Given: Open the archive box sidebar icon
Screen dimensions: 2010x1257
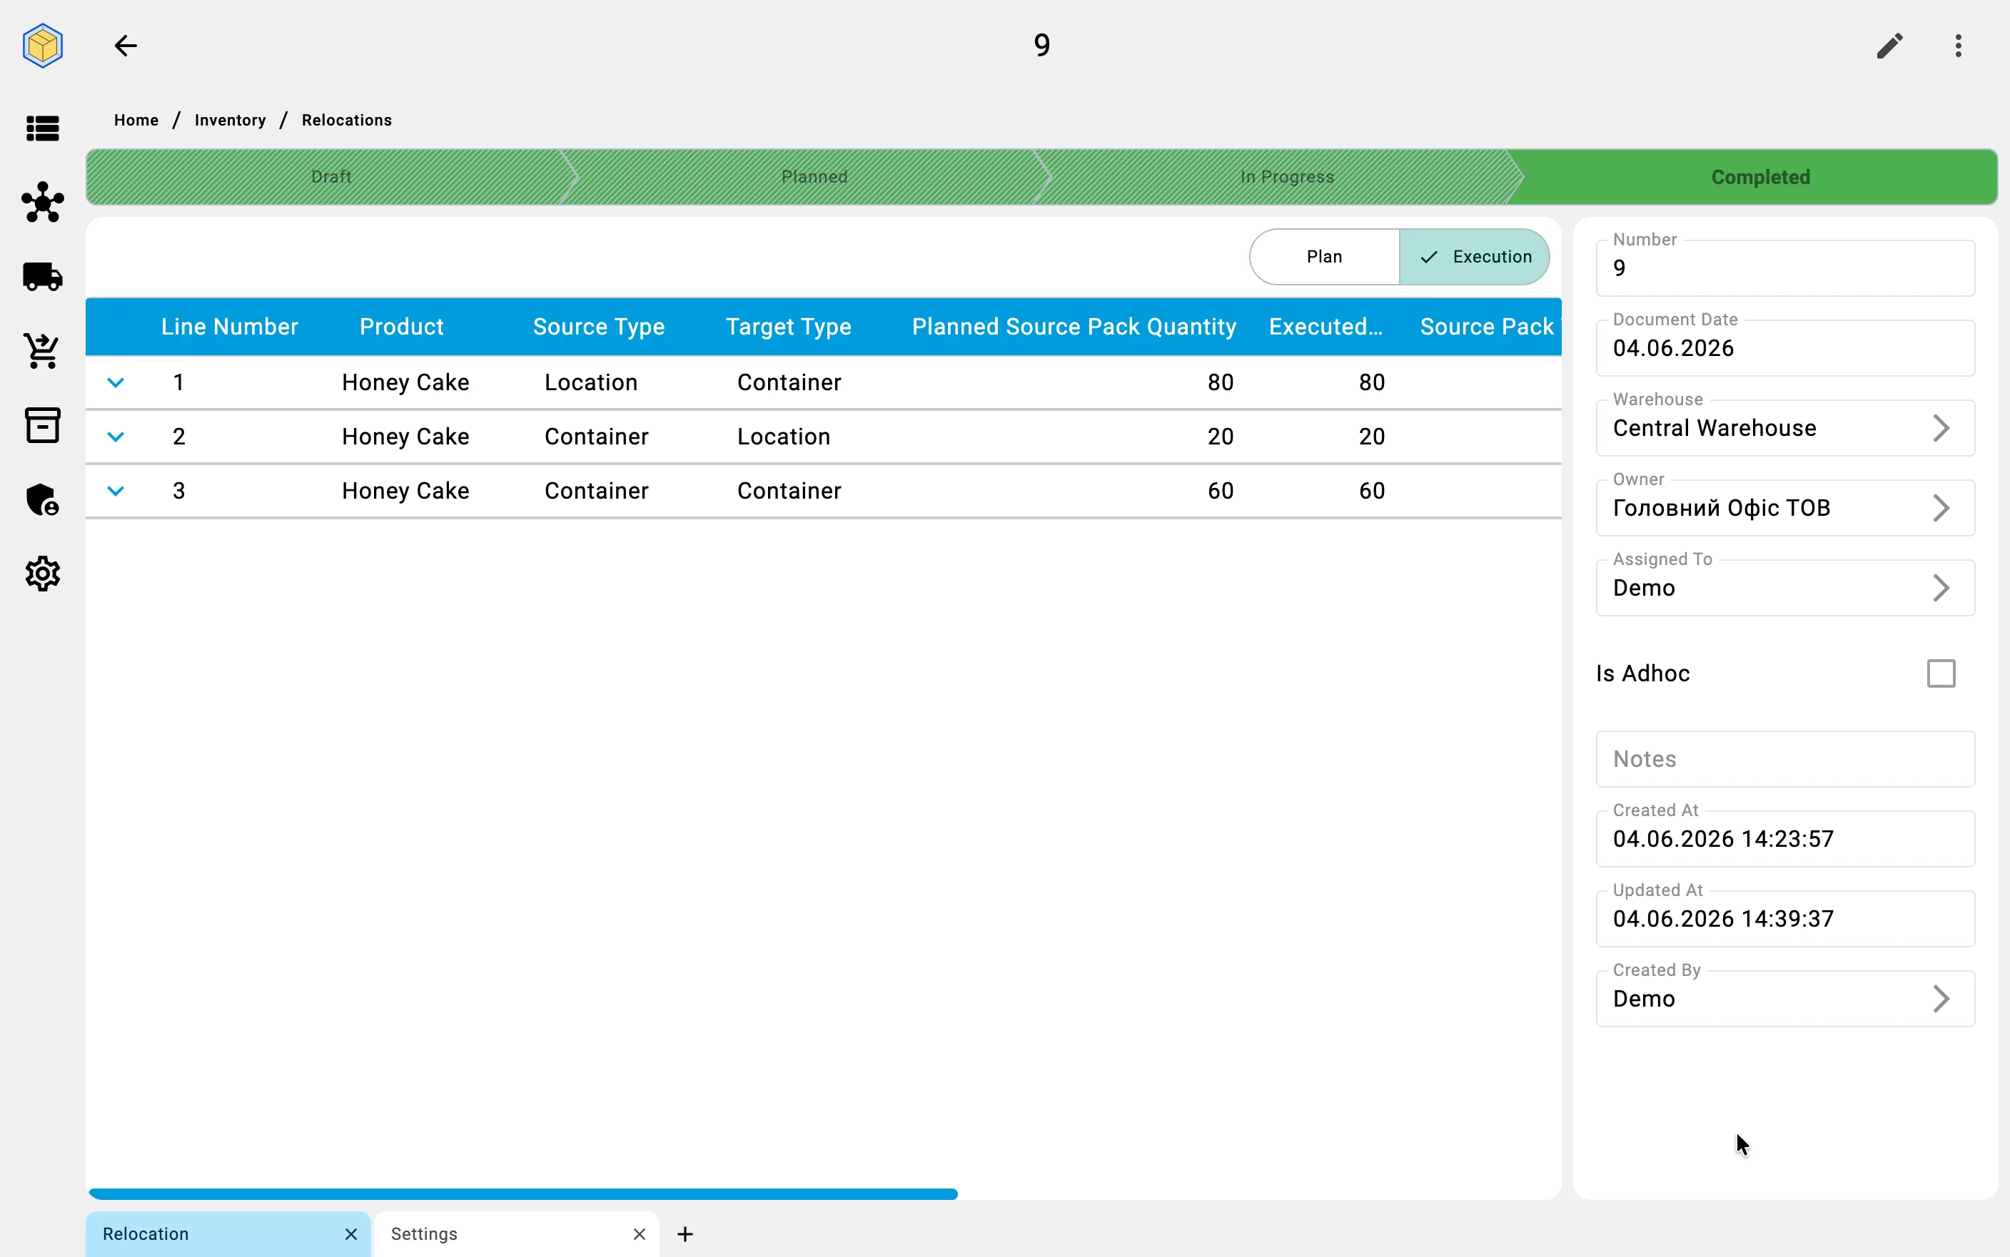Looking at the screenshot, I should pyautogui.click(x=42, y=424).
